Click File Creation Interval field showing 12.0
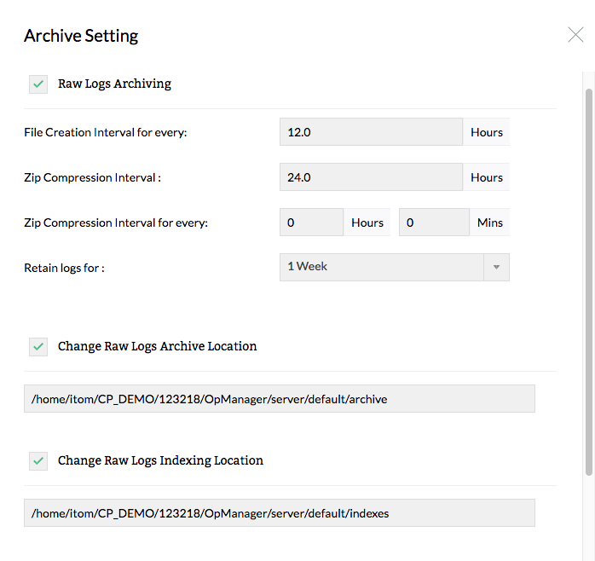 [371, 132]
